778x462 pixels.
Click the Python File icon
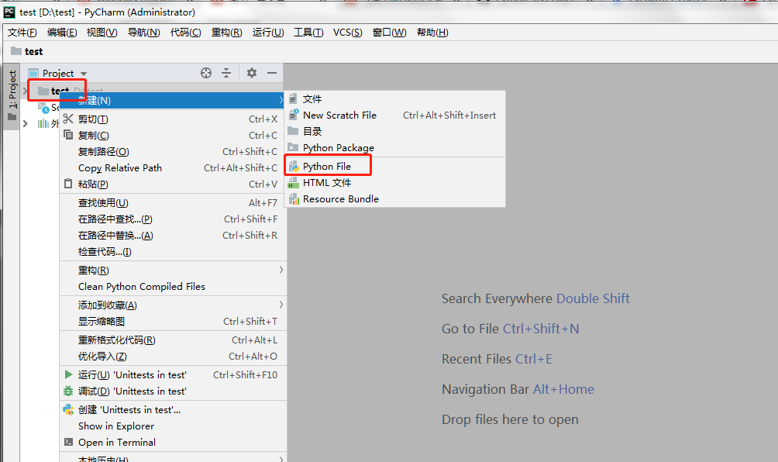(x=294, y=166)
